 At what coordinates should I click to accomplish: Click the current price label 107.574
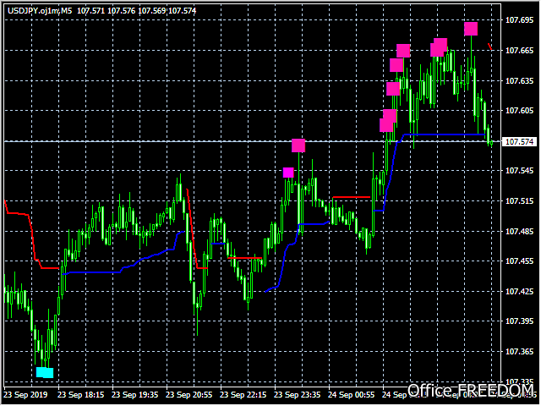(519, 142)
